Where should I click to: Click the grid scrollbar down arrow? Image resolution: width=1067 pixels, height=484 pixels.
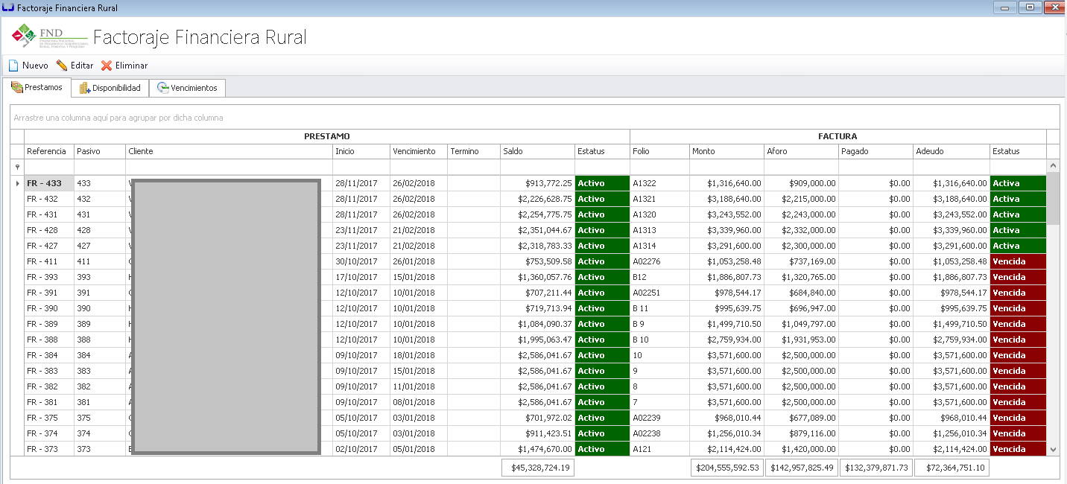(1053, 449)
